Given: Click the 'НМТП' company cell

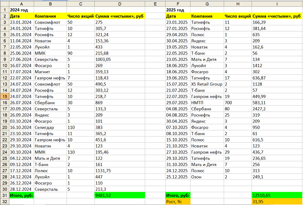Looking at the screenshot, I should pos(207,103).
